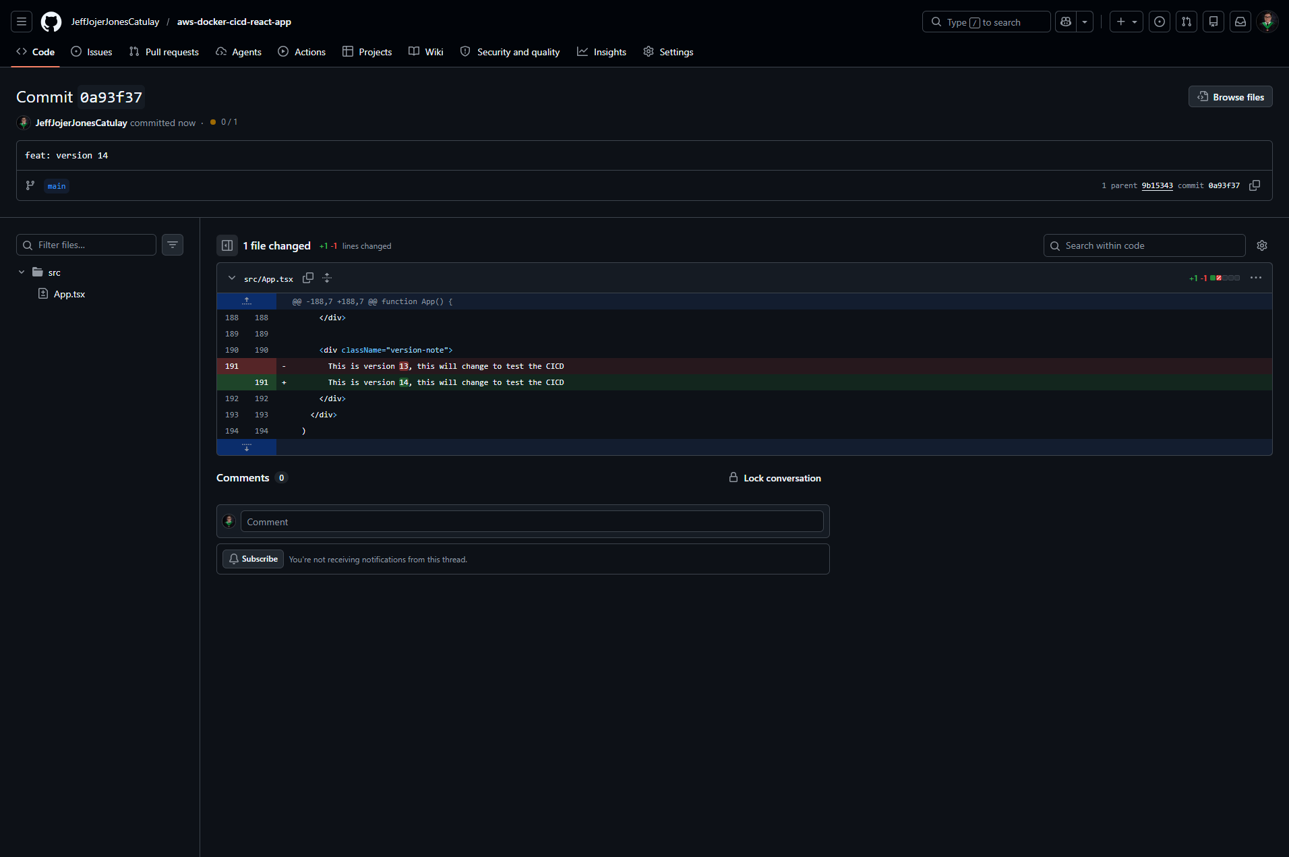1289x857 pixels.
Task: Collapse the src/App.tsx diff chevron
Action: (x=232, y=278)
